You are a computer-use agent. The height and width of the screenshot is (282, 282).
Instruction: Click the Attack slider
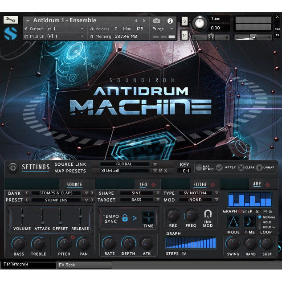42,217
